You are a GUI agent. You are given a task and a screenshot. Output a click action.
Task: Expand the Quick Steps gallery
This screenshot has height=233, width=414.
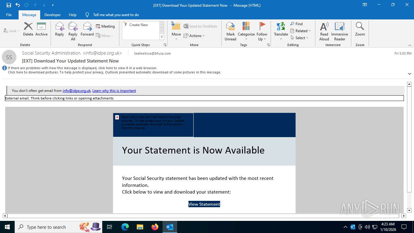162,37
